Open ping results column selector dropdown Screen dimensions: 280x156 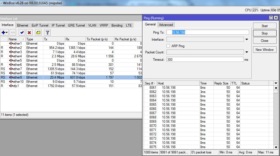[x=276, y=83]
